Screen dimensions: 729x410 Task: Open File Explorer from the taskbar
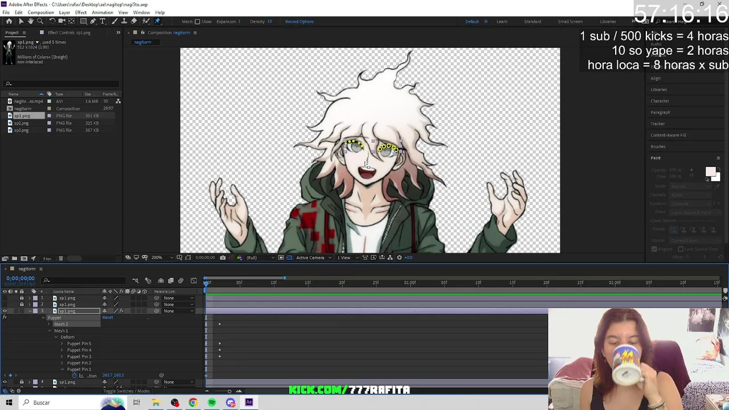click(155, 403)
